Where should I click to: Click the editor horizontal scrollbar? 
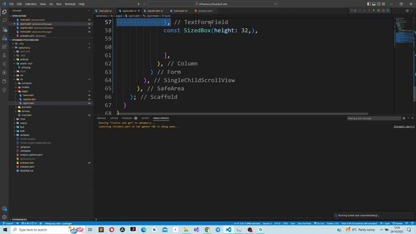click(242, 114)
